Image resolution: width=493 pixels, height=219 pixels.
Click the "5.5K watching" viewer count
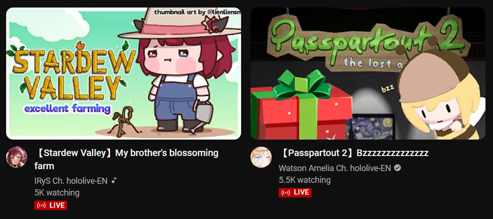click(305, 180)
